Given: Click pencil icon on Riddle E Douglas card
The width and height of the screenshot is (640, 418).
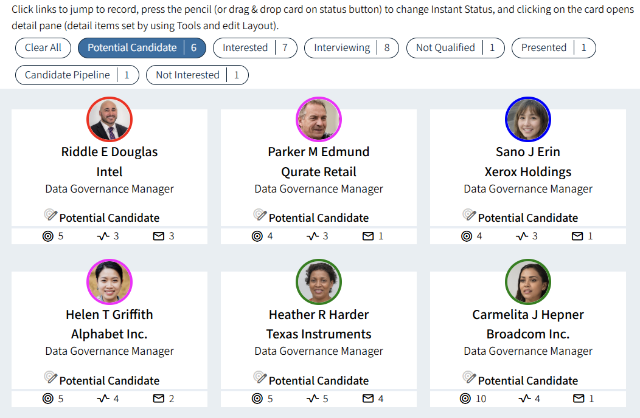Looking at the screenshot, I should pyautogui.click(x=51, y=215).
